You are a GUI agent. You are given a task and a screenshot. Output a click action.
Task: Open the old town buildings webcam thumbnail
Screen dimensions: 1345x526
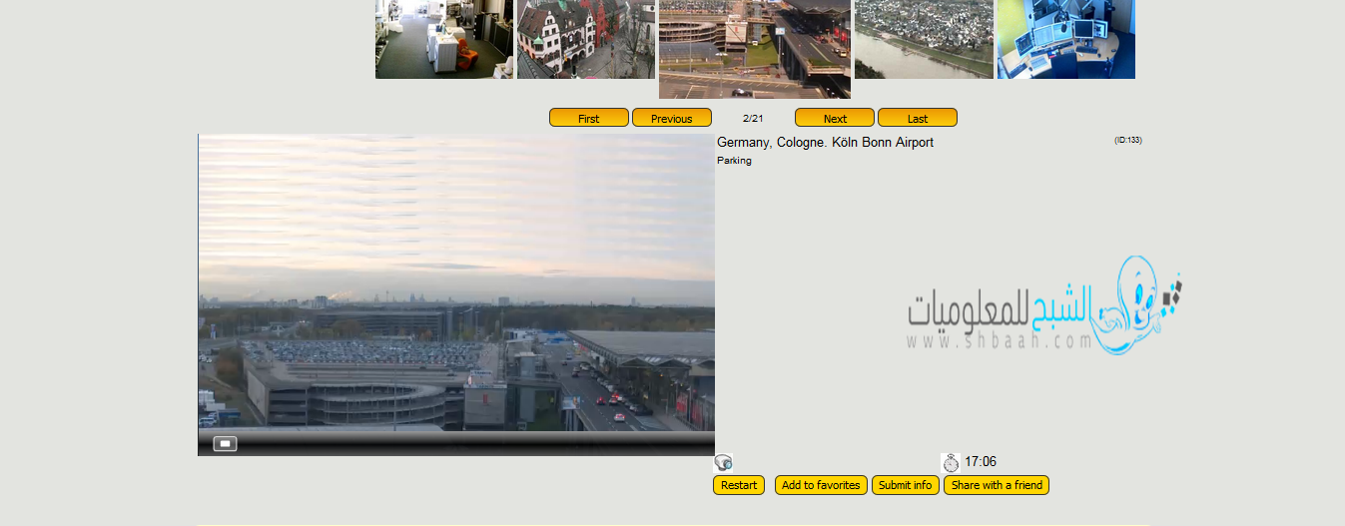586,39
